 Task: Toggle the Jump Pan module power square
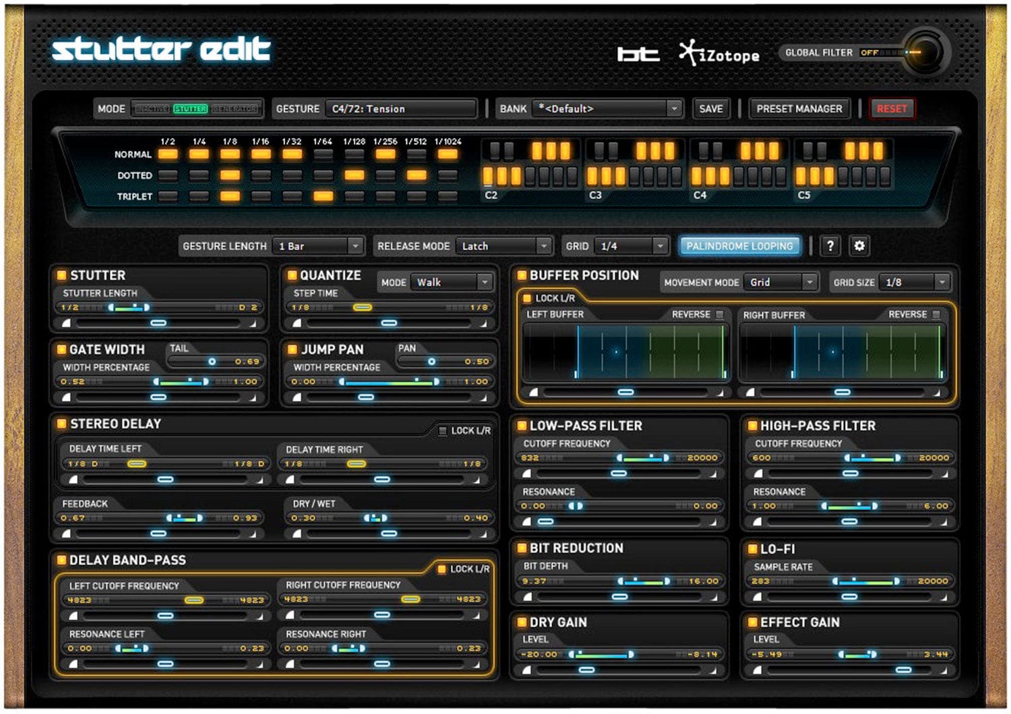point(292,349)
